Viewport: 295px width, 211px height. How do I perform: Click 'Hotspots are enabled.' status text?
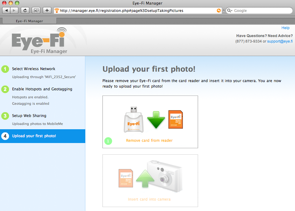point(30,97)
